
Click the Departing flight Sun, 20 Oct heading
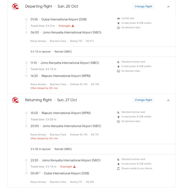tap(51, 6)
